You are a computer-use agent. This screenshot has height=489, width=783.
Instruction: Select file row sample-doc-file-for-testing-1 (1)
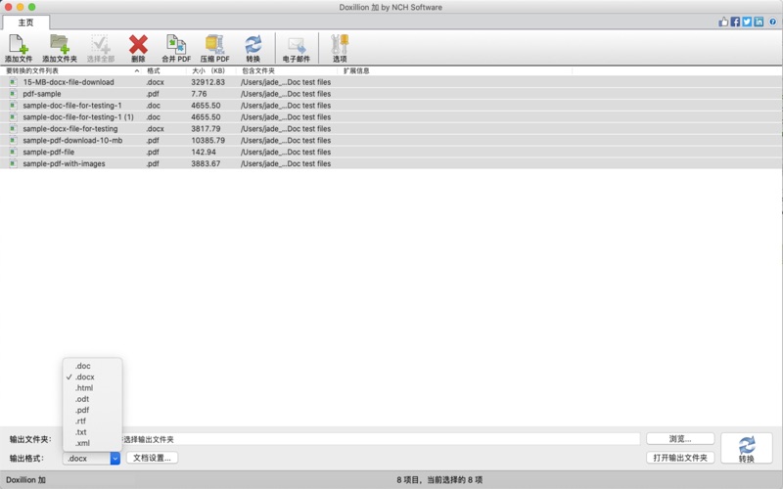(391, 116)
